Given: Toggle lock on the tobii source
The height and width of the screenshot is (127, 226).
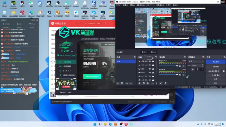Looking at the screenshot, I should tap(153, 73).
